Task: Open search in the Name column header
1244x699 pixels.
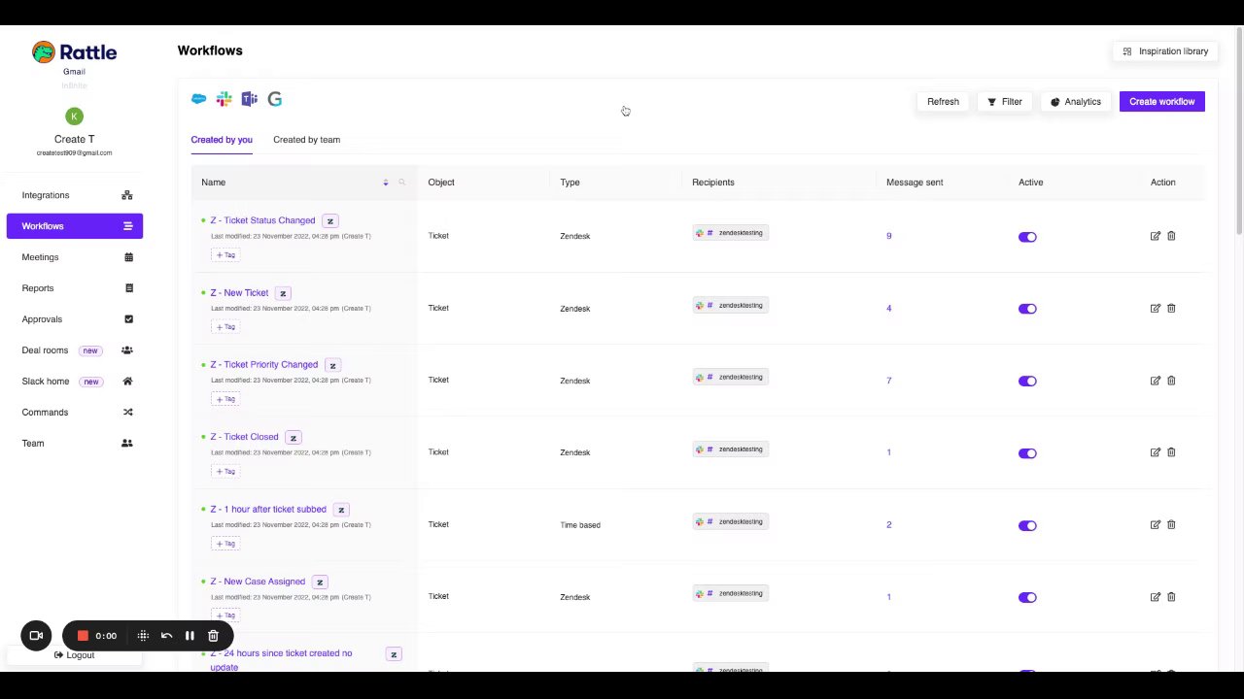Action: click(401, 183)
